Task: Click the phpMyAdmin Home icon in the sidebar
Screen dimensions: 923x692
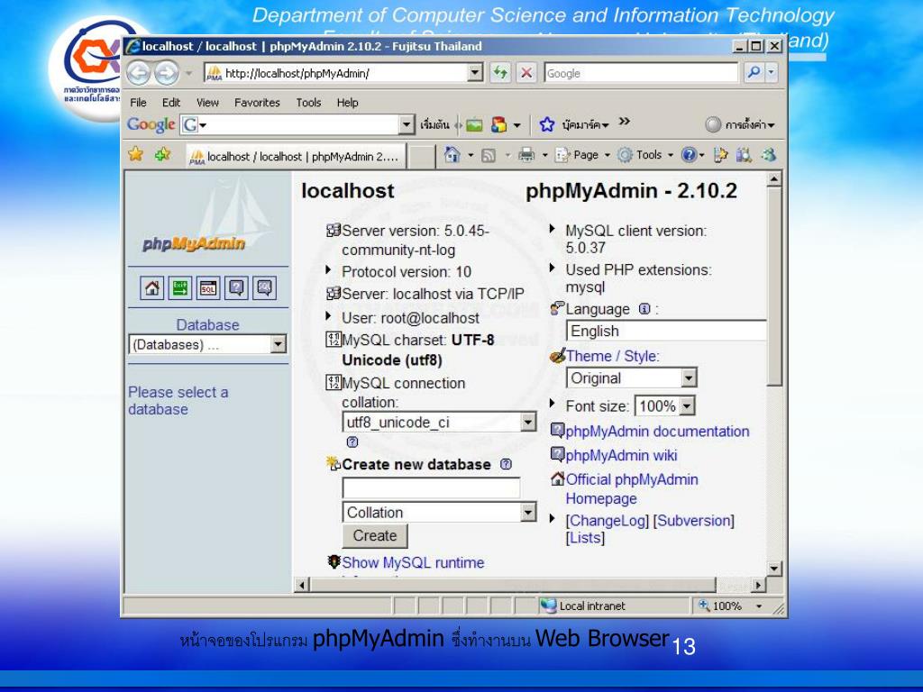Action: click(x=151, y=288)
